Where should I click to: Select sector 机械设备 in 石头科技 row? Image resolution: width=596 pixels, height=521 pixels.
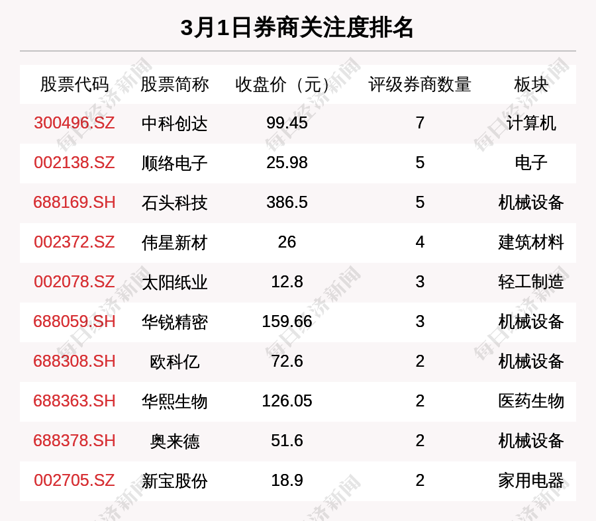(531, 203)
